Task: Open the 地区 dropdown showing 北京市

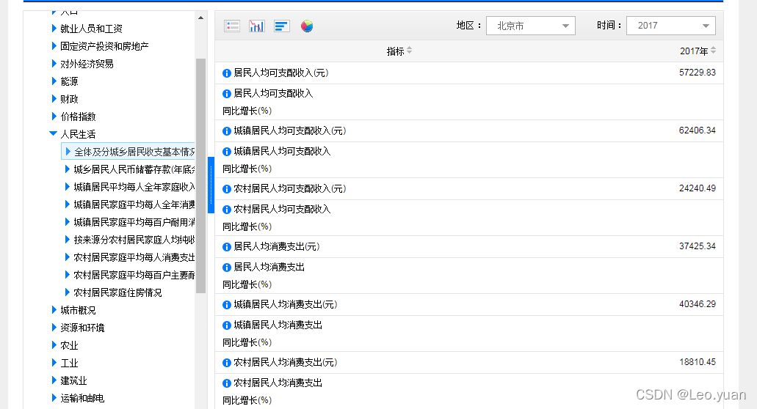Action: pyautogui.click(x=531, y=26)
